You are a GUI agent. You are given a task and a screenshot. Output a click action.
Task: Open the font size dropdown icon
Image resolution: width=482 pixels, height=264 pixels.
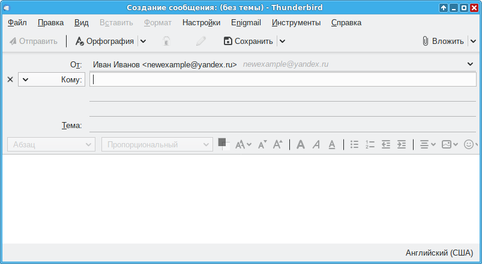point(243,144)
